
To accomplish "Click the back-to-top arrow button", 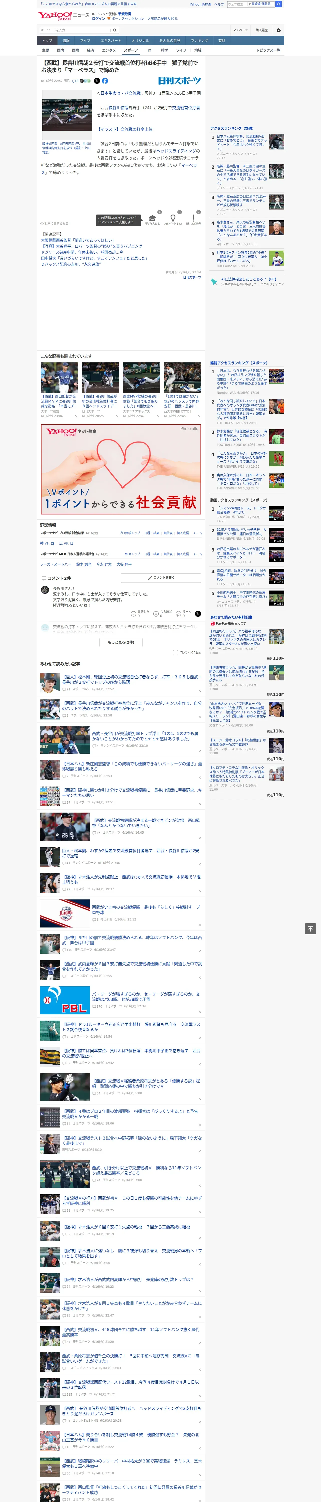I will coord(310,928).
